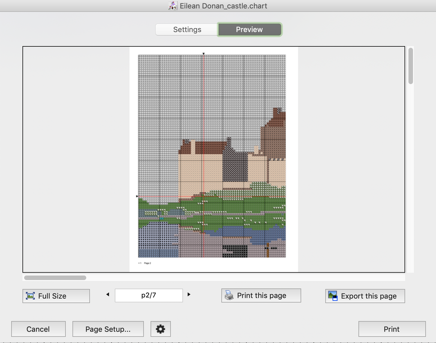Click the Full Size view icon button

[x=30, y=296]
